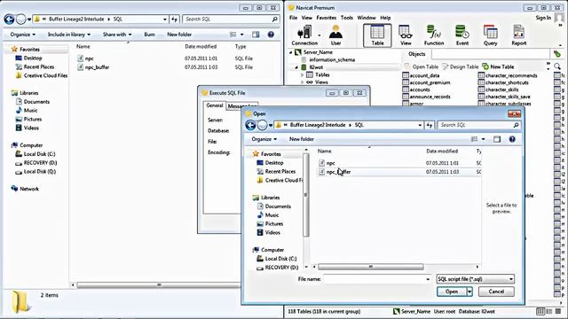Click announce_records table in Navicat
The height and width of the screenshot is (319, 568).
coord(426,97)
